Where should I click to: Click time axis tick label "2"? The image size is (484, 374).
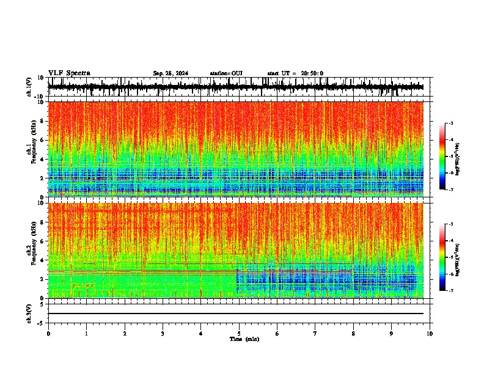click(125, 334)
